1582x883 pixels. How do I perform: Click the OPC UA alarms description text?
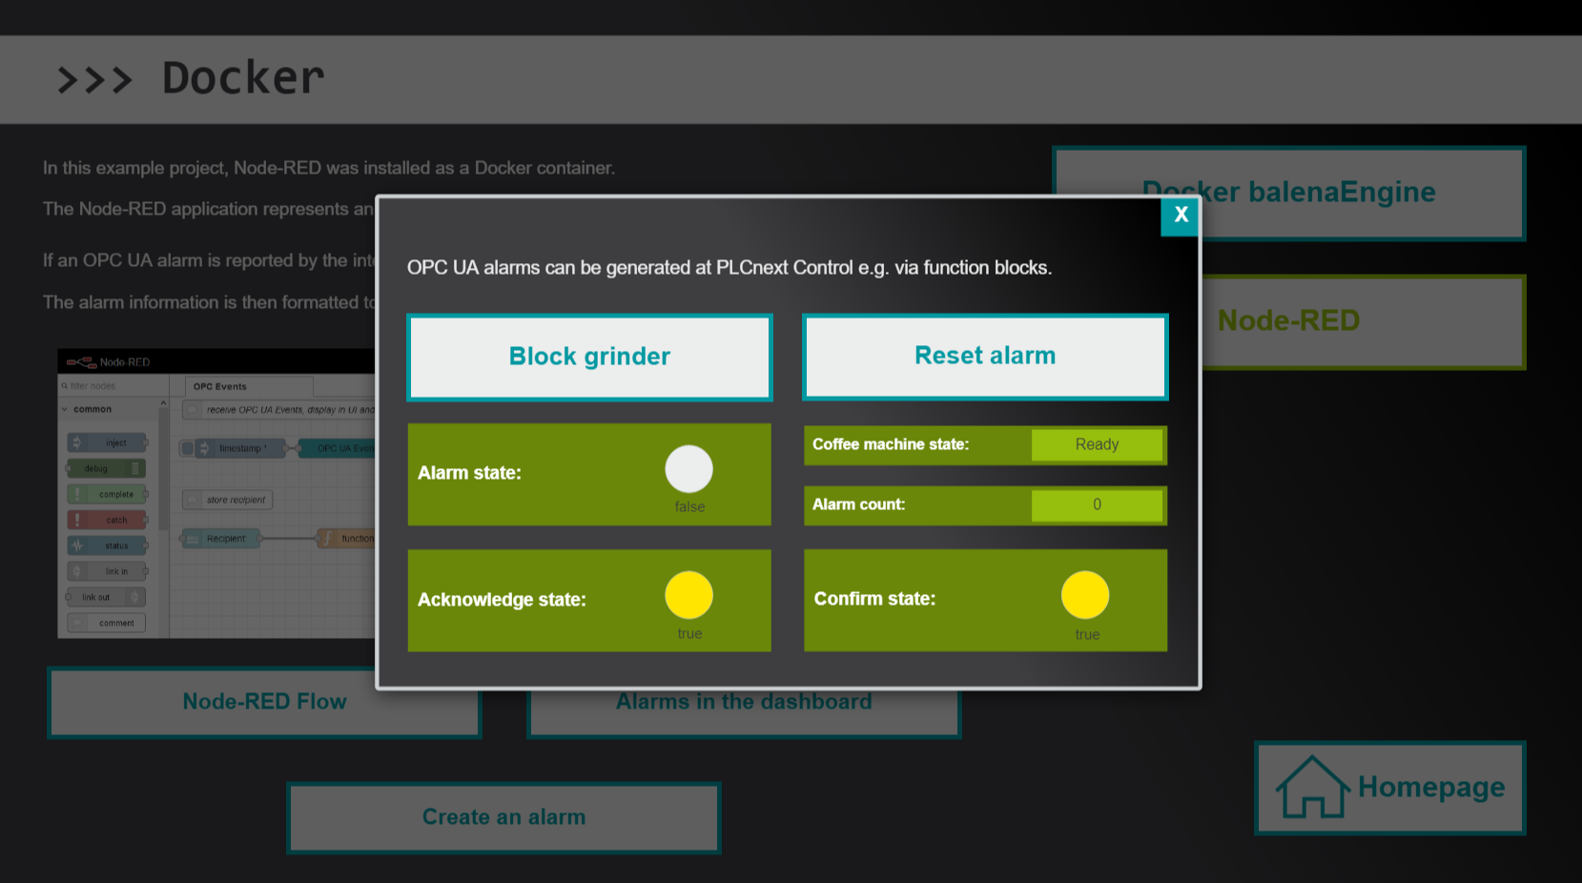tap(729, 268)
